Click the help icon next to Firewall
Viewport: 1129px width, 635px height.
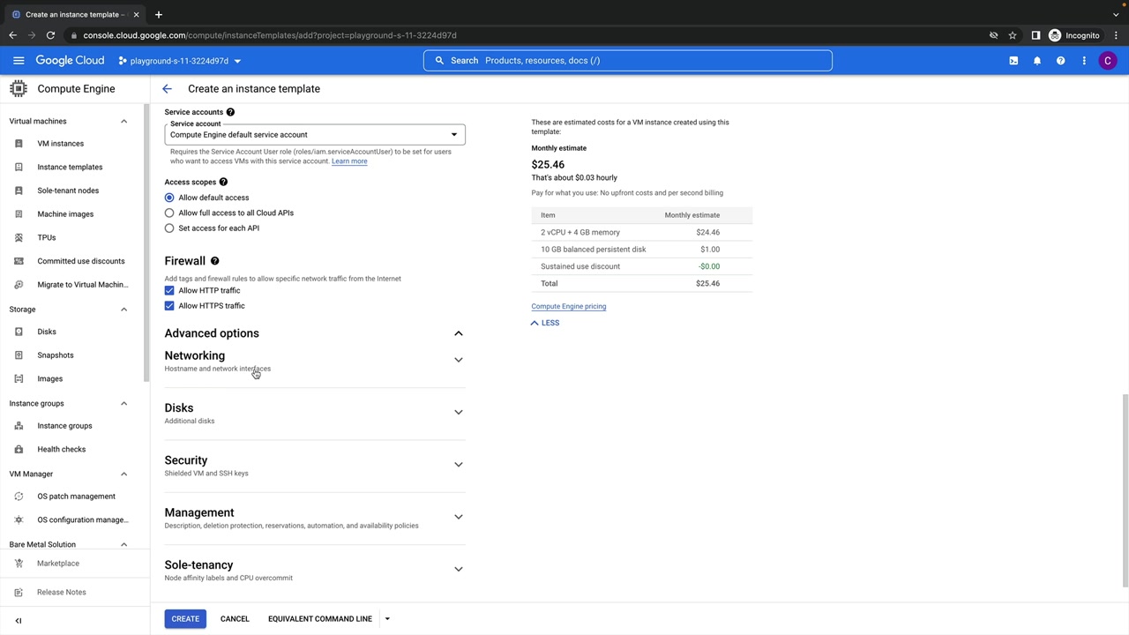click(214, 261)
